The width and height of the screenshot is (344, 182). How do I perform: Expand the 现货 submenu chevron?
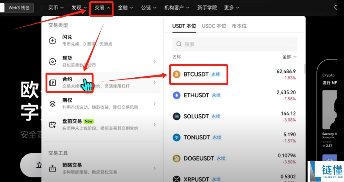155,62
